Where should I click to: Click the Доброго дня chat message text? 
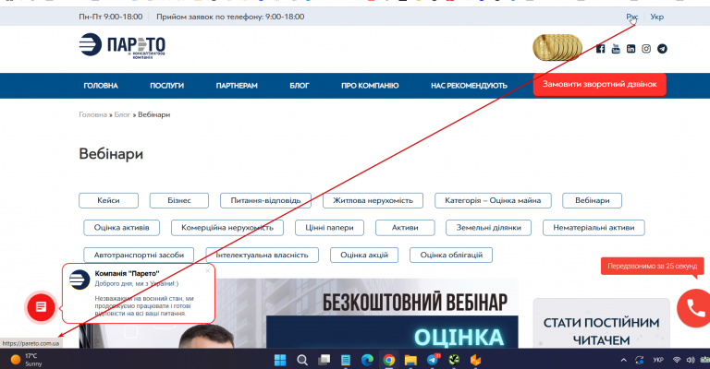click(x=137, y=283)
